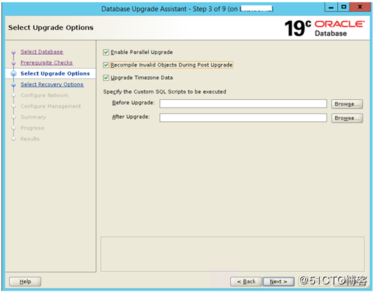Image resolution: width=374 pixels, height=292 pixels.
Task: Click the current Select Upgrade Options step marker
Action: point(14,74)
